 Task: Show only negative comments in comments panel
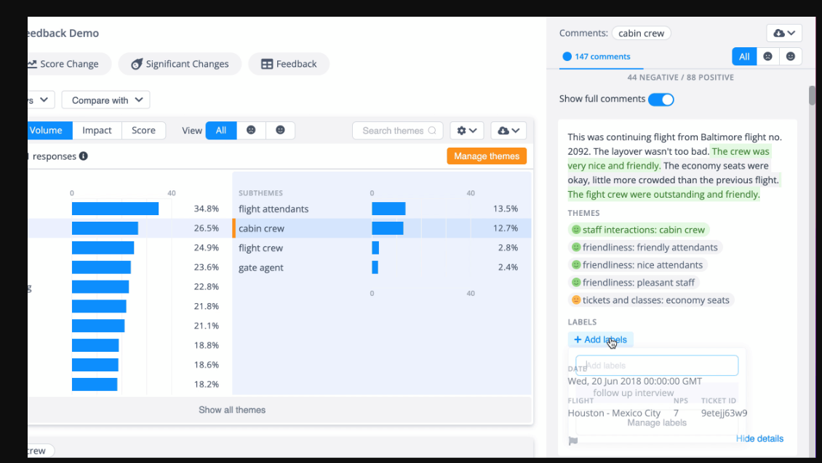click(x=767, y=57)
